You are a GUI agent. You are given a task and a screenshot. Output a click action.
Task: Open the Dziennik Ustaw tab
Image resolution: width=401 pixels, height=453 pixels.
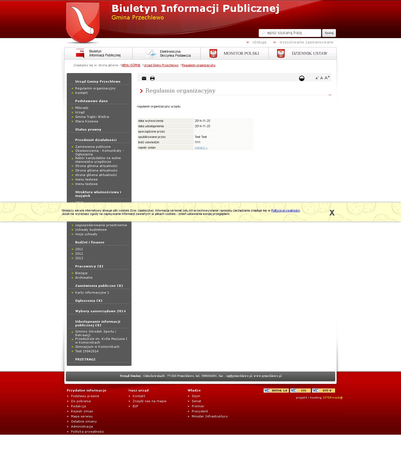pyautogui.click(x=302, y=53)
